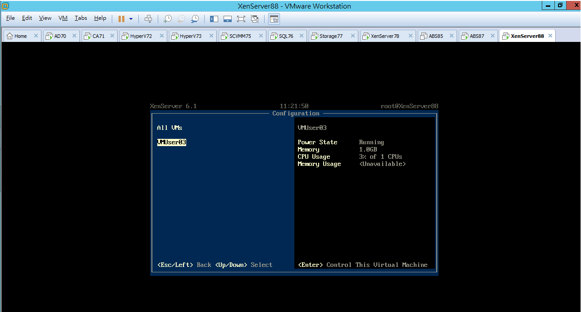This screenshot has height=312, width=581.
Task: Click the Enter Control This Virtual Machine hint
Action: (x=363, y=265)
